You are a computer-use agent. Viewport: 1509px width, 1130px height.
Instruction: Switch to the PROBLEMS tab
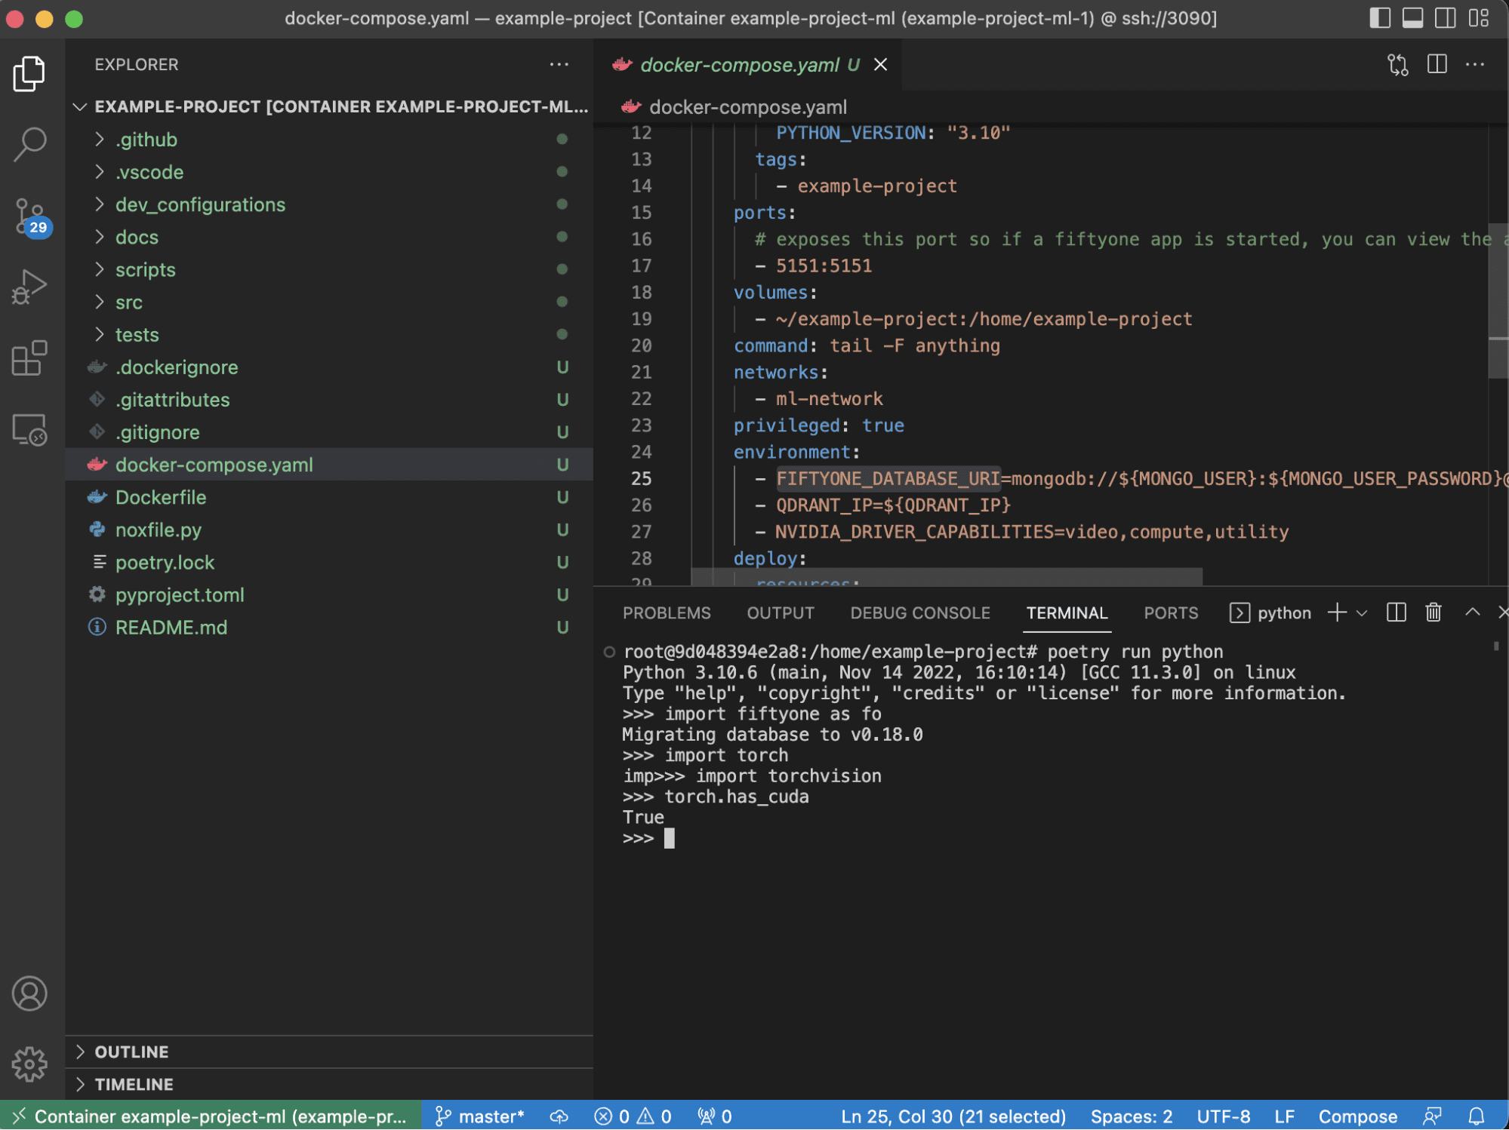click(666, 613)
